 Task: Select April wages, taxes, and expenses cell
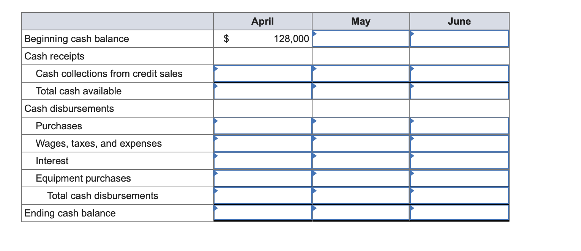263,143
